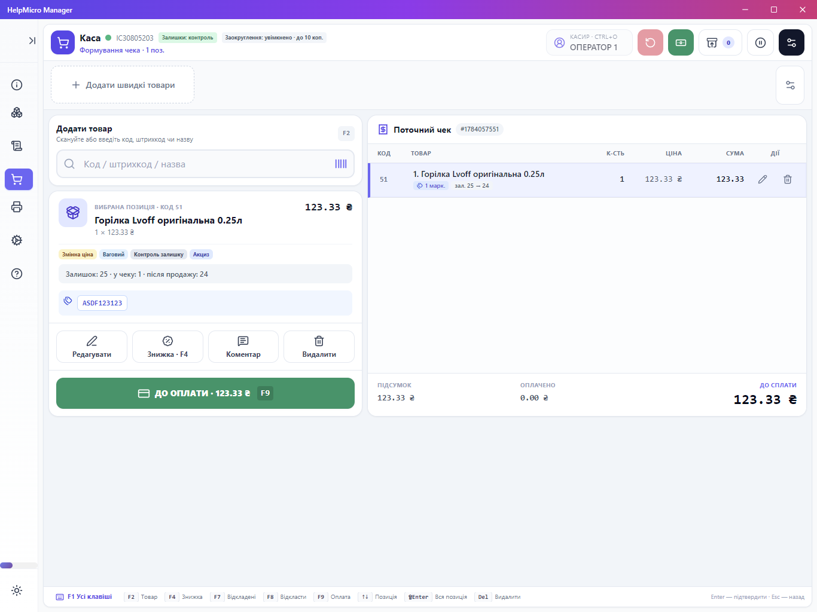Click the ПІДСУМОК 123.33 ₴ value
Image resolution: width=817 pixels, height=612 pixels.
pyautogui.click(x=396, y=398)
